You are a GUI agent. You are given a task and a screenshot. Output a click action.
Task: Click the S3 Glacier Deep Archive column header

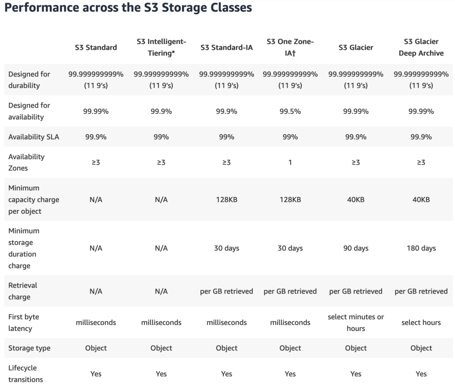point(421,47)
